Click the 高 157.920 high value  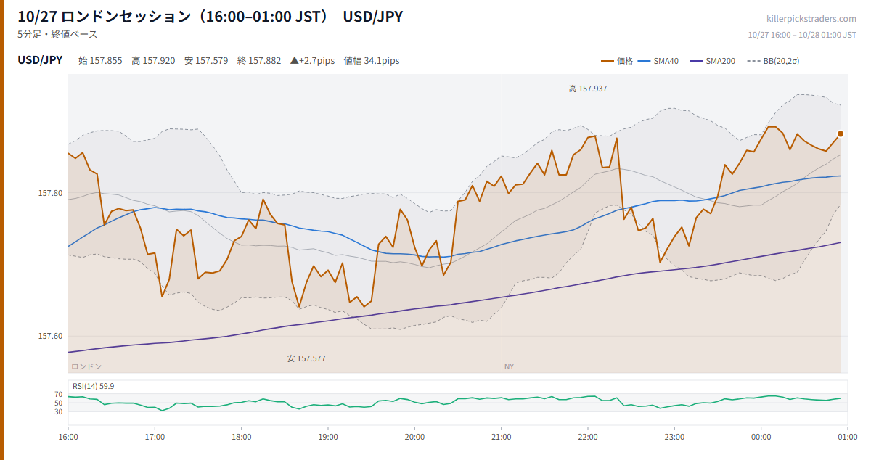[153, 61]
